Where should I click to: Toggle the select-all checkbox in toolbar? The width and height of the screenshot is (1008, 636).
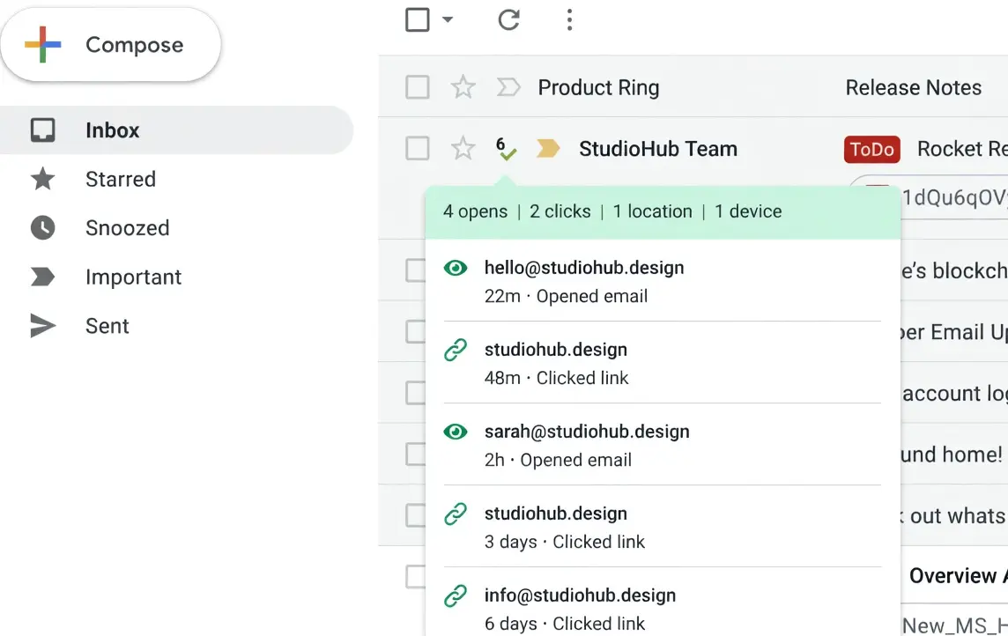click(418, 19)
